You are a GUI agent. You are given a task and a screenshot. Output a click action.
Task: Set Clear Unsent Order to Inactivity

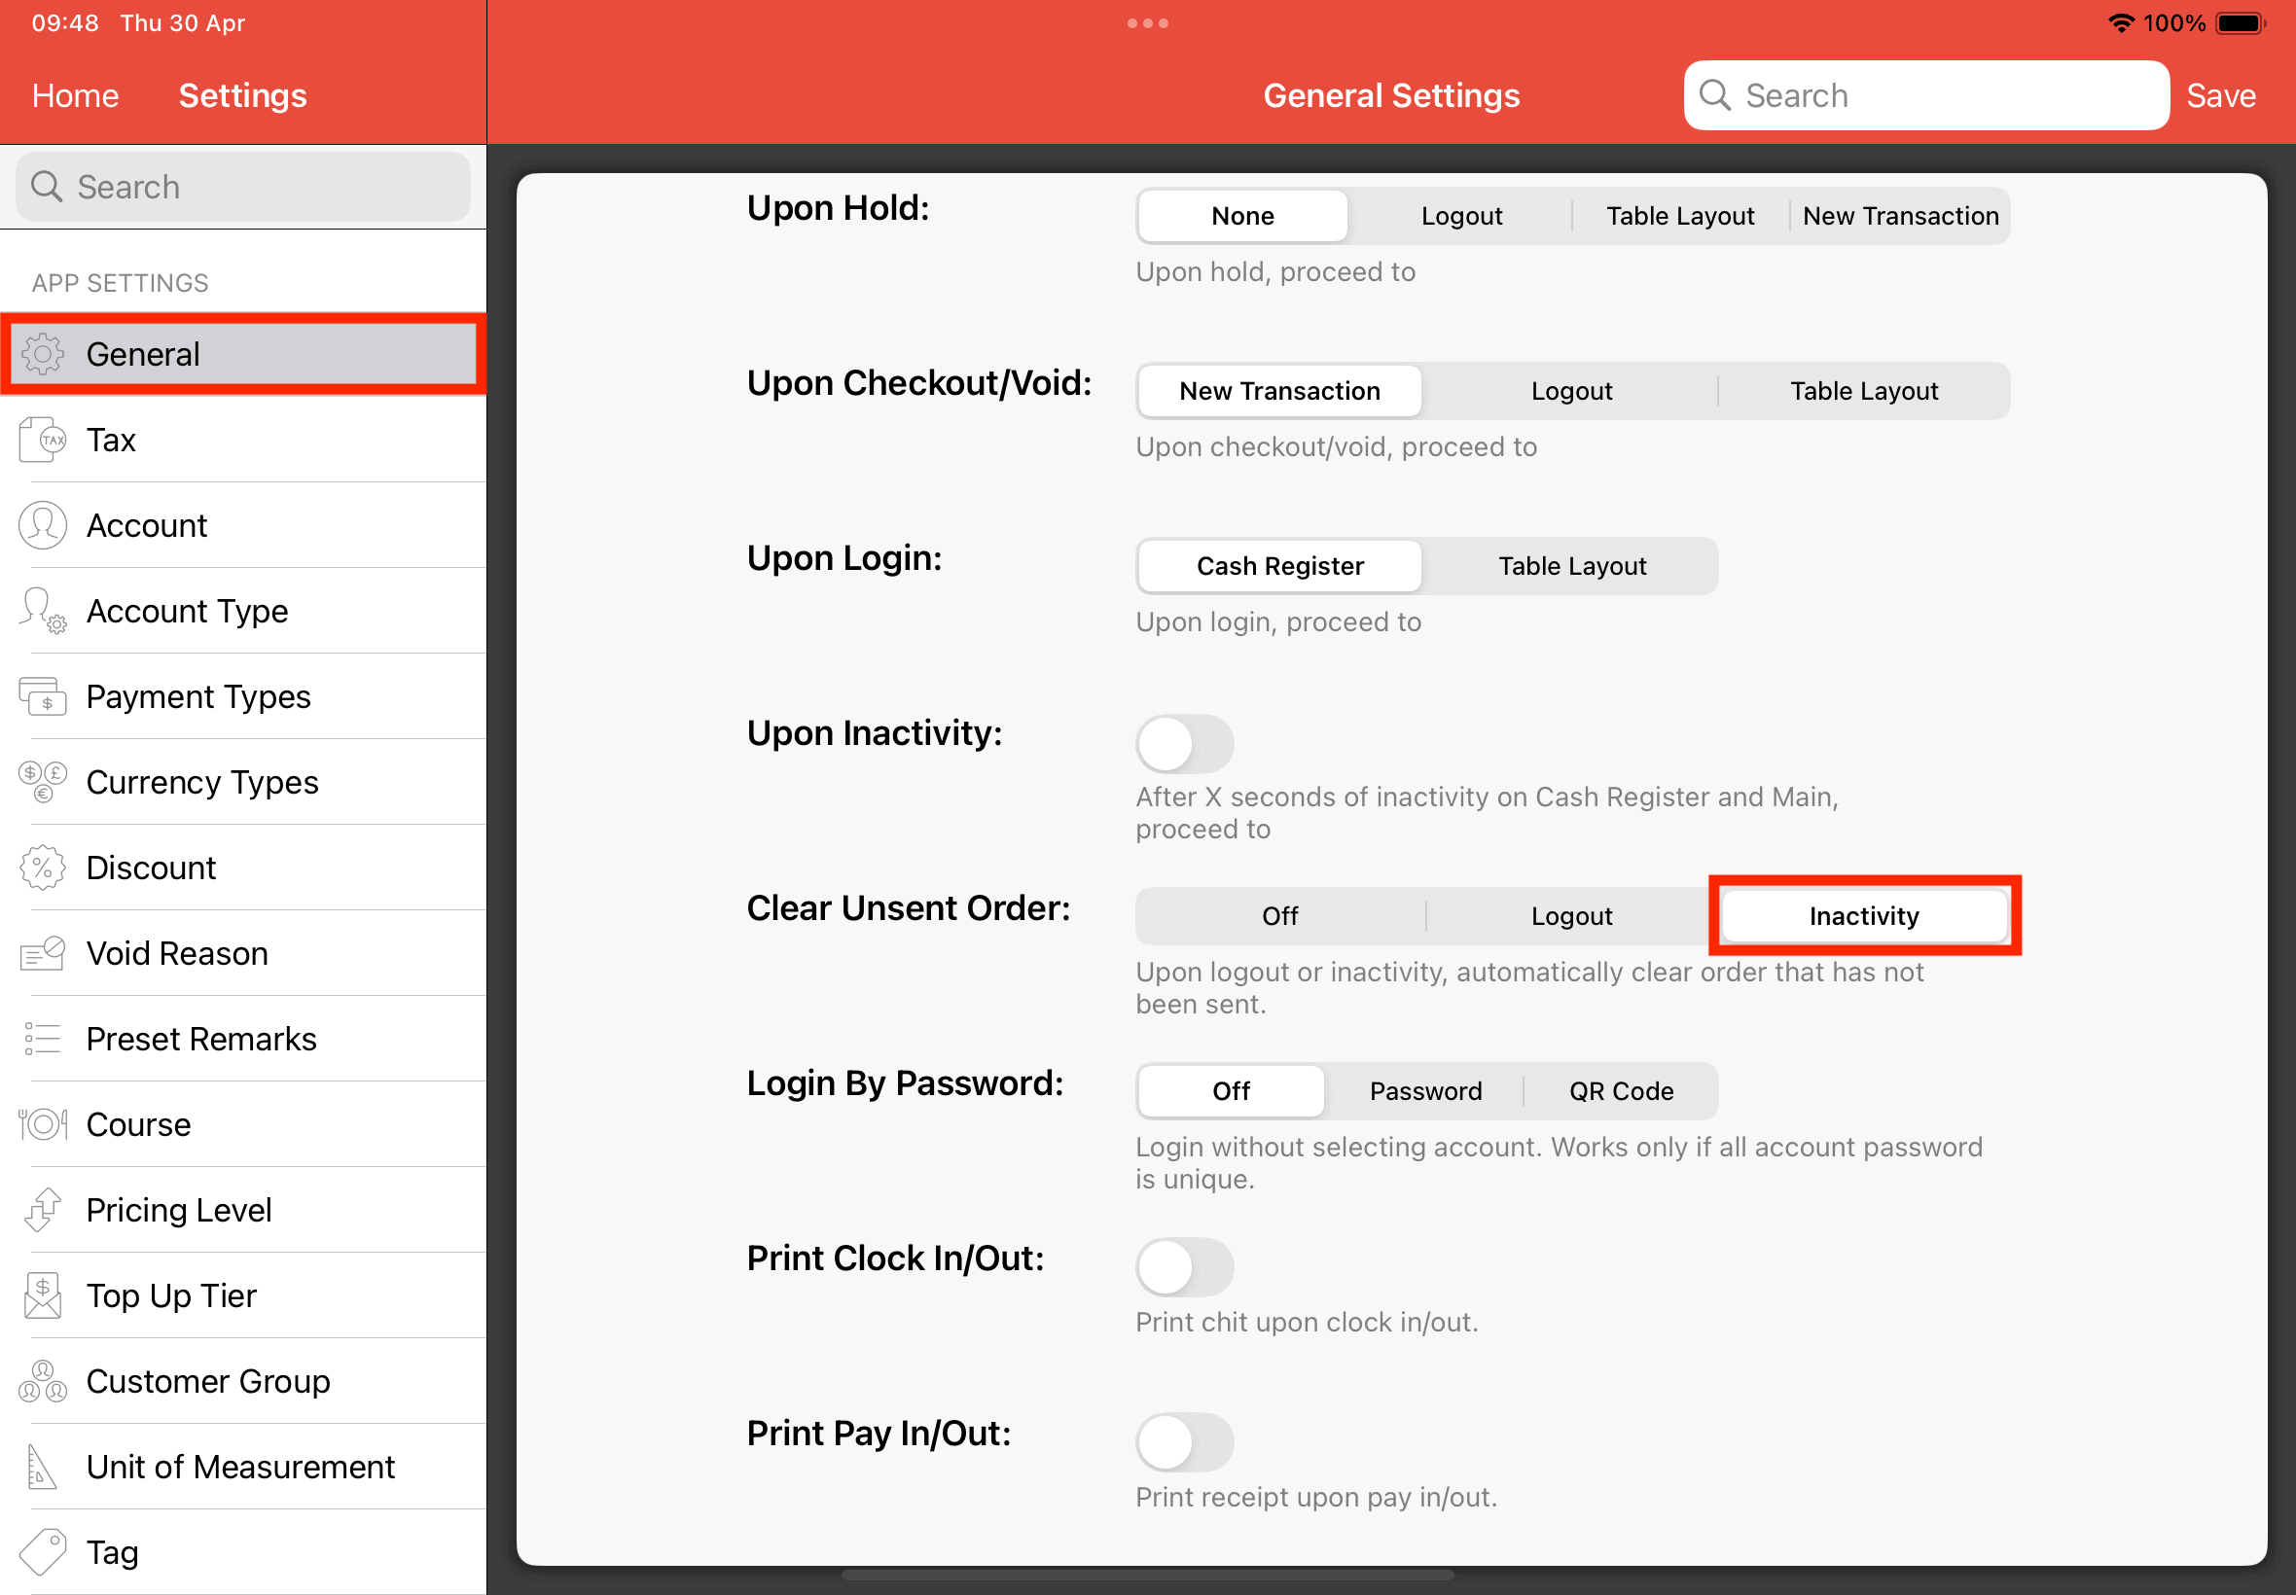(1863, 915)
